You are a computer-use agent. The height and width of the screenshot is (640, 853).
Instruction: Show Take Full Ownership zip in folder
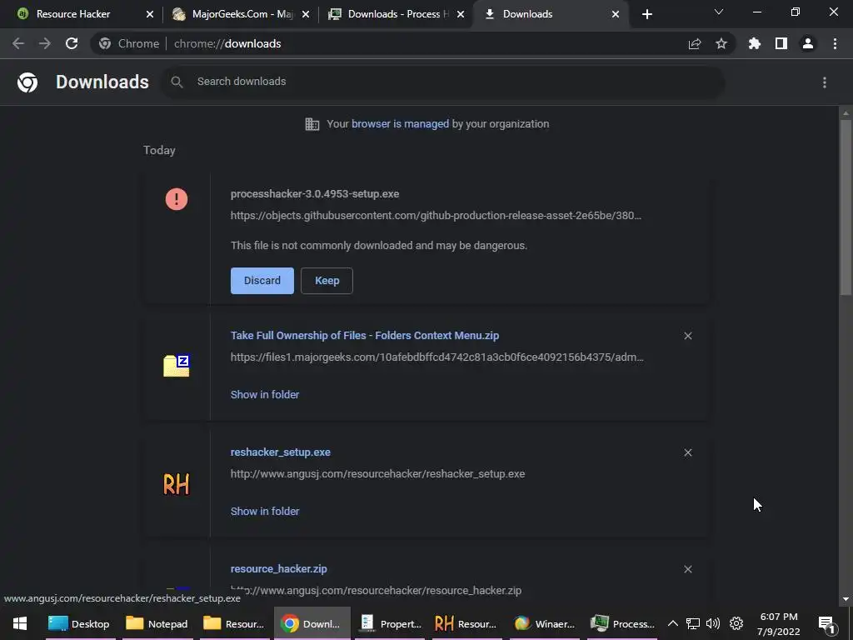[265, 394]
